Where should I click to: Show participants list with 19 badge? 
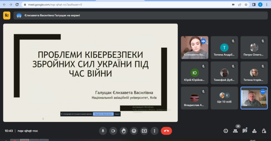235,131
